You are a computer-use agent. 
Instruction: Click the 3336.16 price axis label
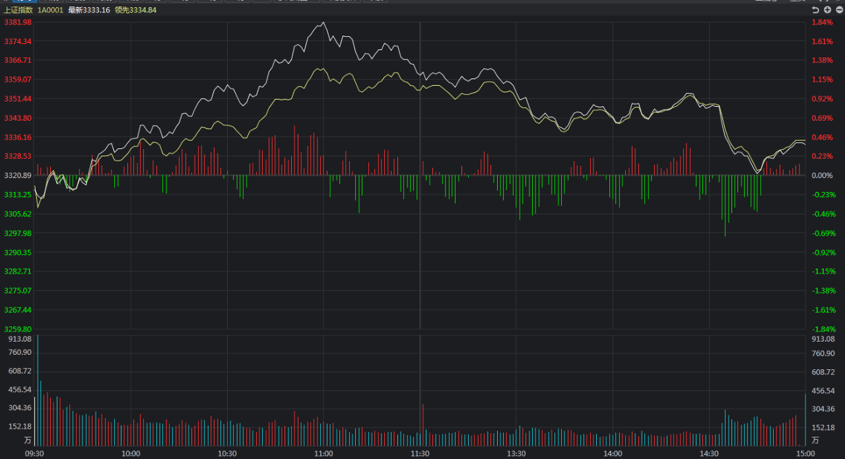(x=18, y=137)
